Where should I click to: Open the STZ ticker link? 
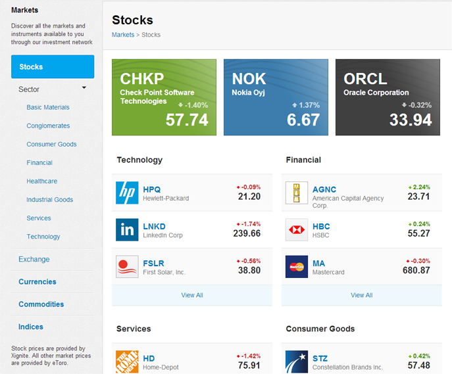[320, 358]
